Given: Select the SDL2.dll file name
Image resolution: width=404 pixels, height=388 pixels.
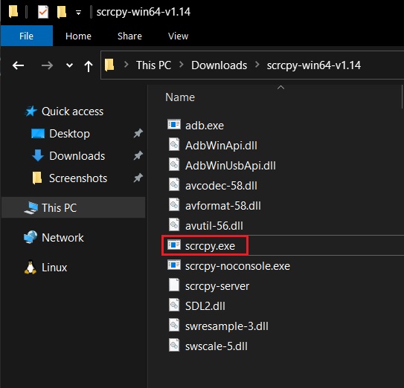Looking at the screenshot, I should point(205,306).
